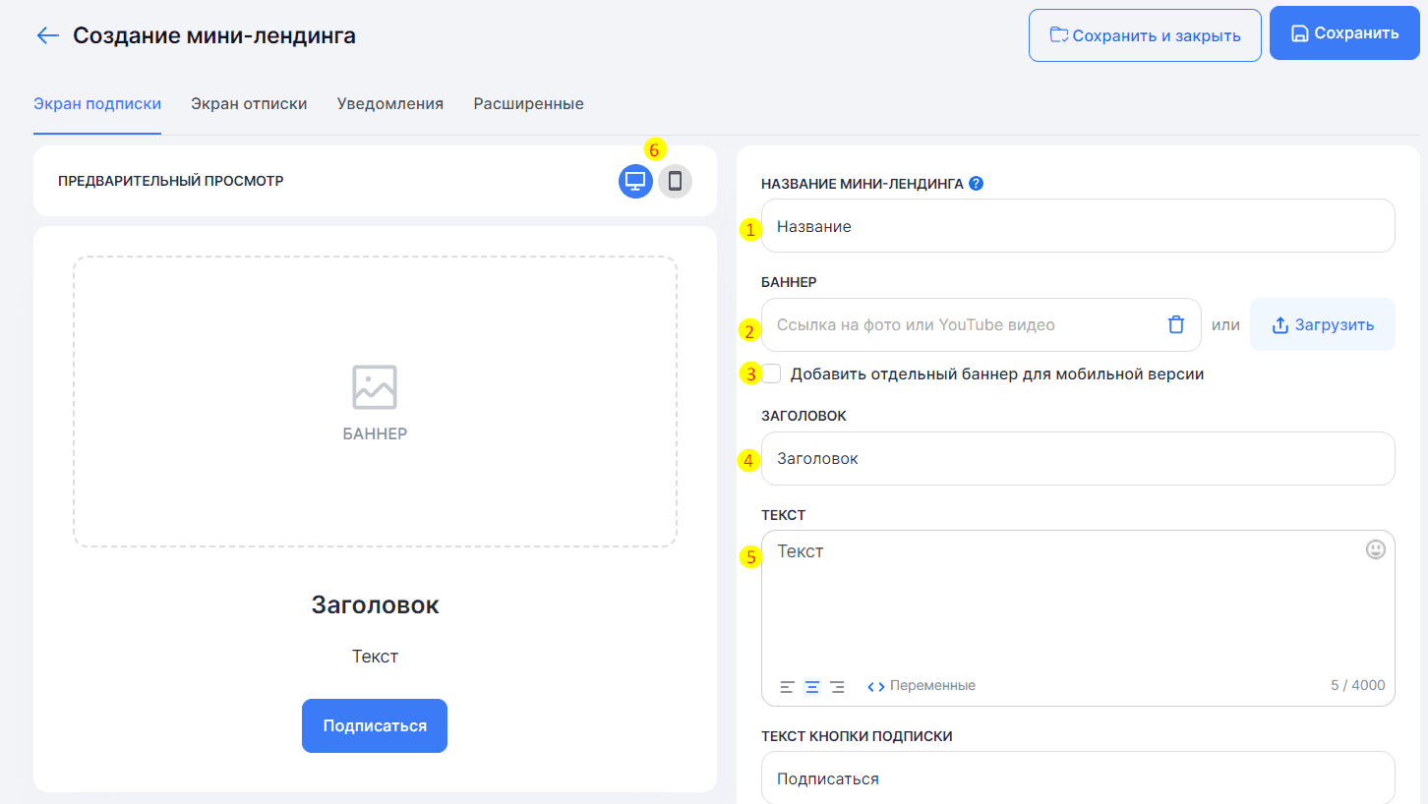Switch preview to mobile view
The width and height of the screenshot is (1428, 804).
675,181
